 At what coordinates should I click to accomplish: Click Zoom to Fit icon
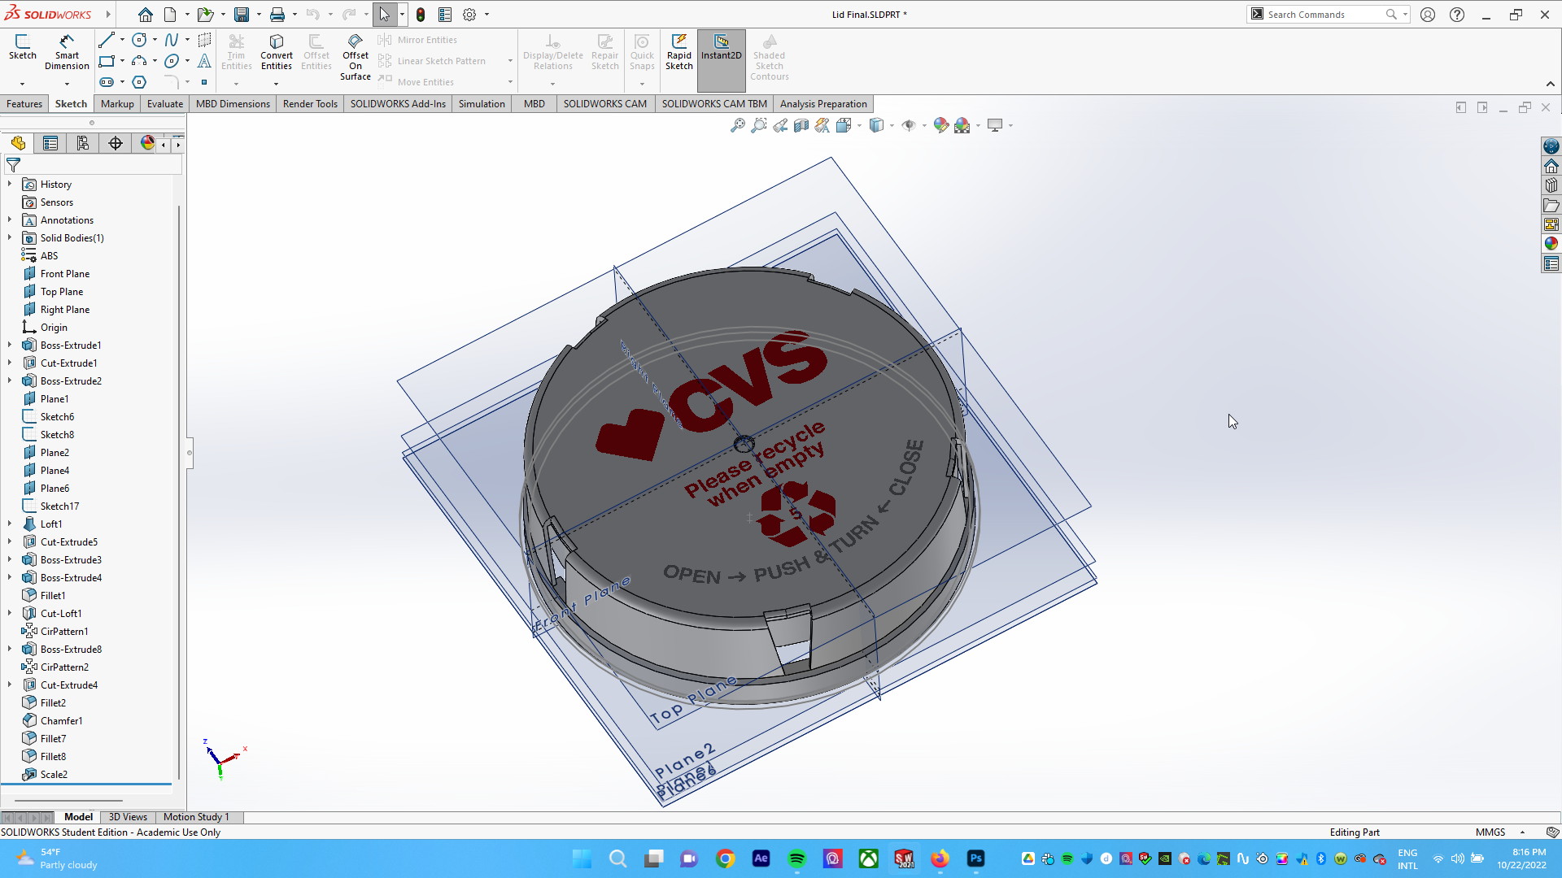[738, 125]
